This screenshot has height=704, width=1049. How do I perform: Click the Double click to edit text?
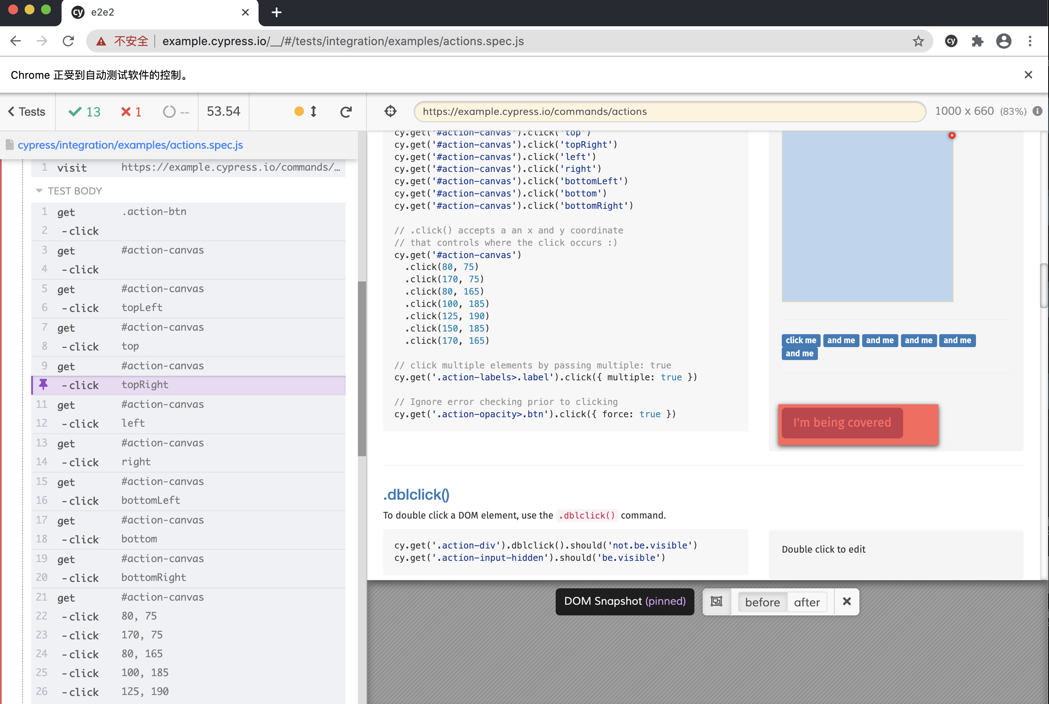tap(824, 550)
